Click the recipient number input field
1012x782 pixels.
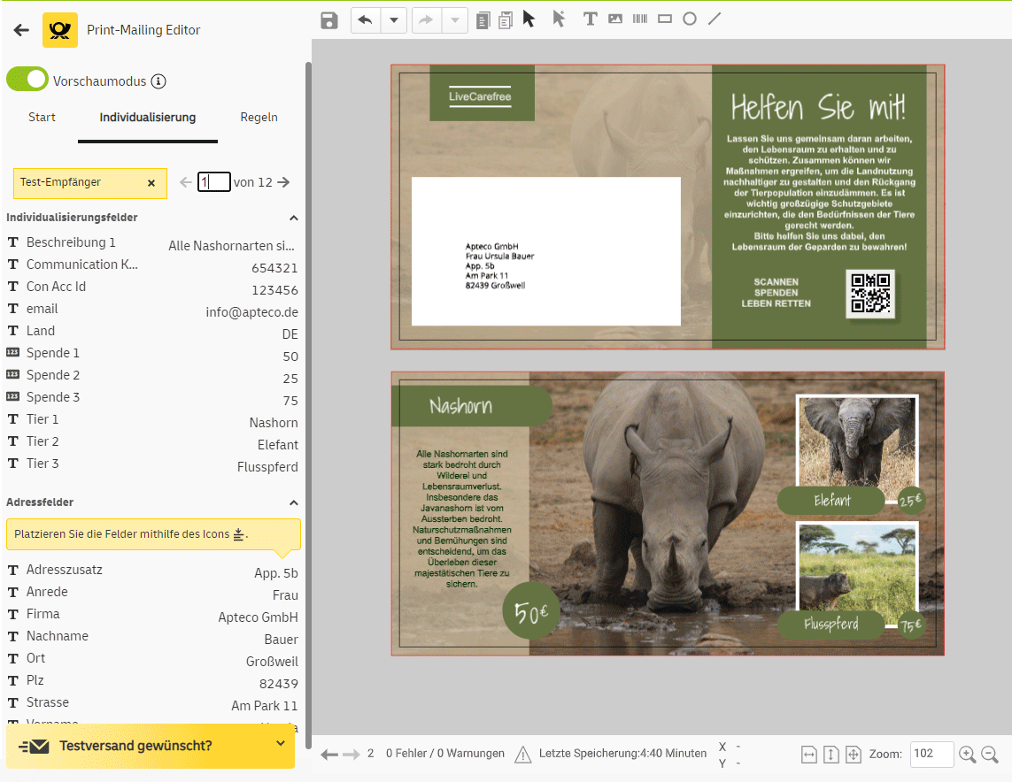(213, 182)
